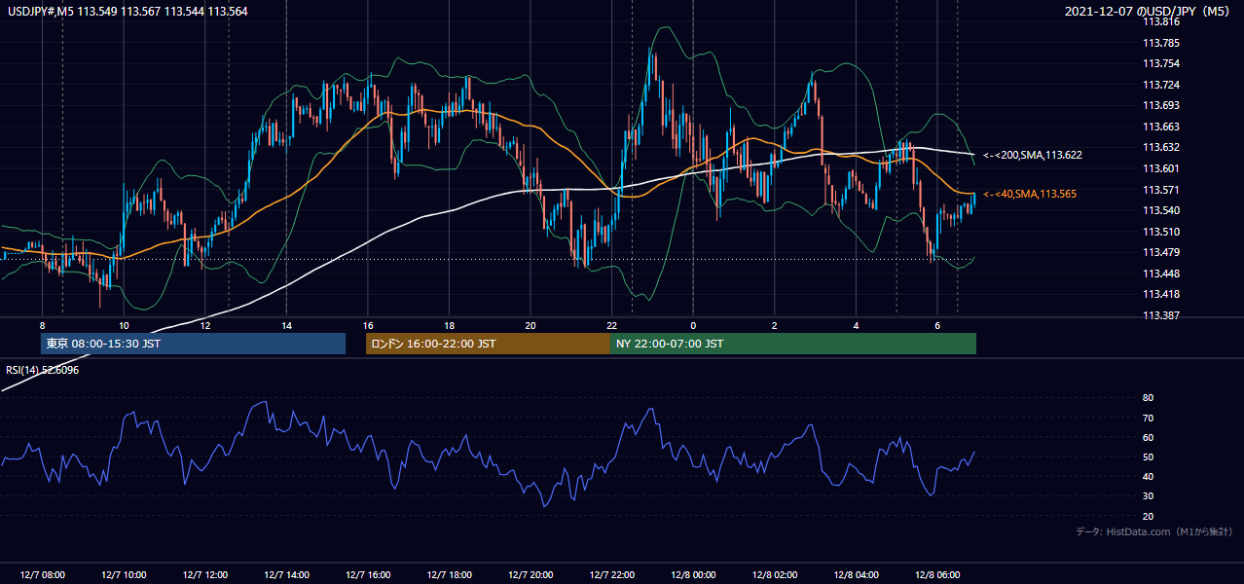Image resolution: width=1244 pixels, height=584 pixels.
Task: Click price level 113.663 on price axis
Action: click(1162, 127)
